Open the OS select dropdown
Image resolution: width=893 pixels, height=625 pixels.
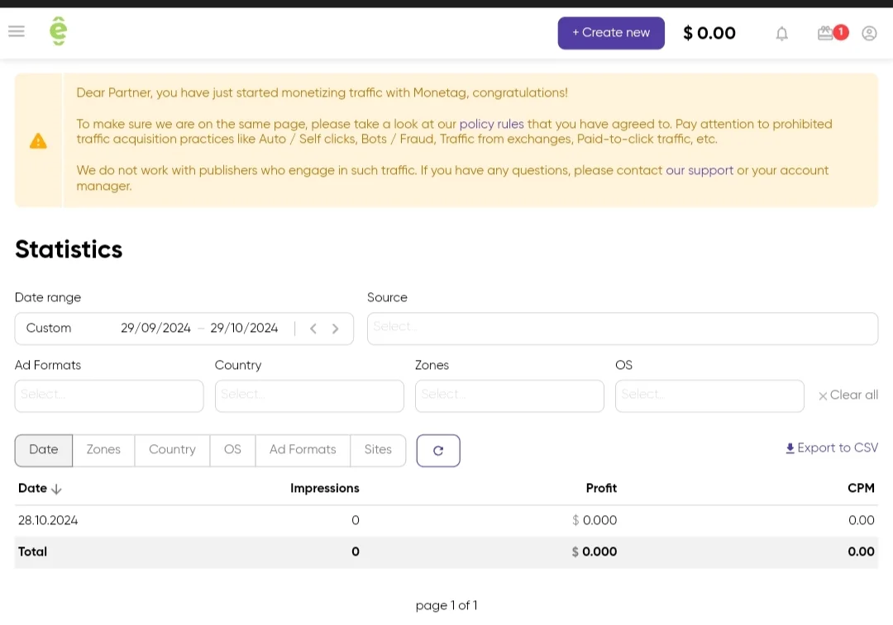(709, 395)
